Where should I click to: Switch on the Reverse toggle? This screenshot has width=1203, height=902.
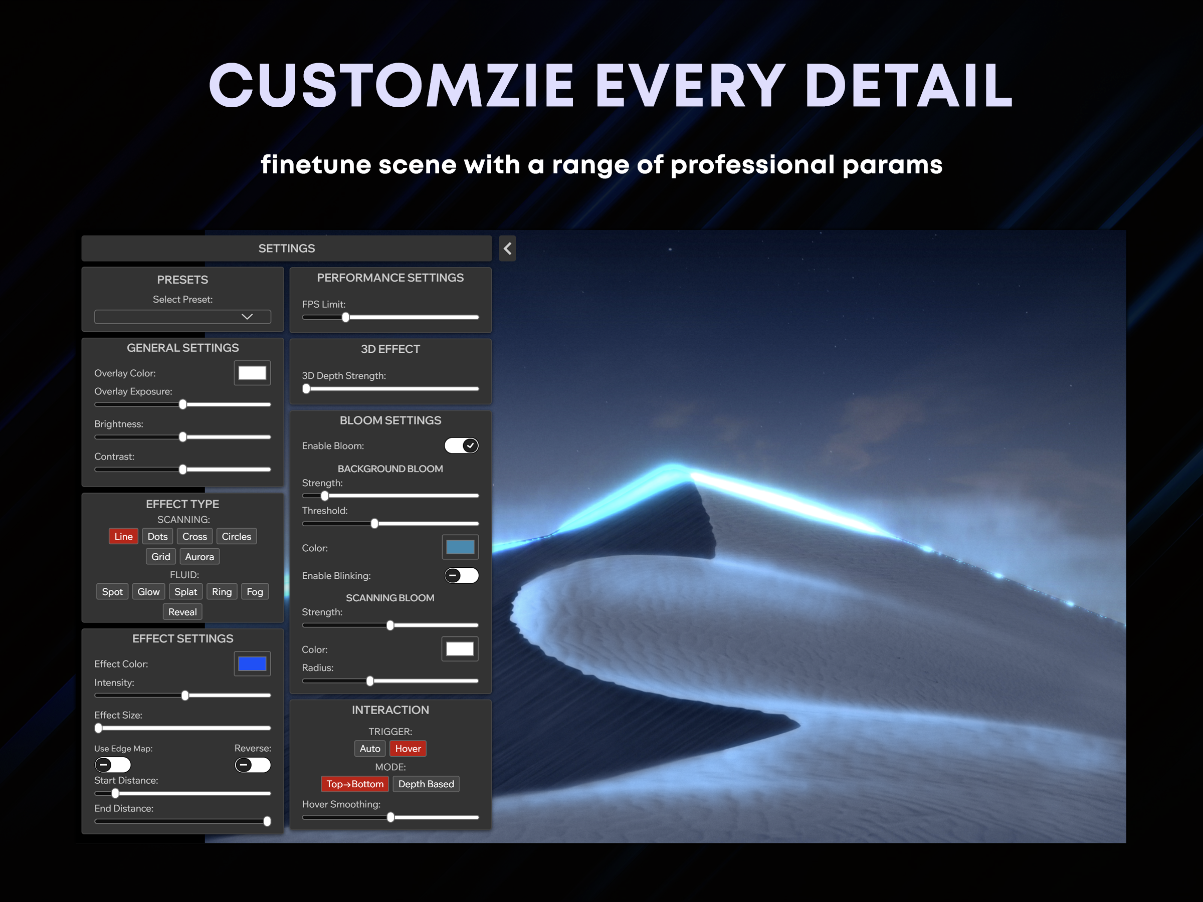[253, 765]
